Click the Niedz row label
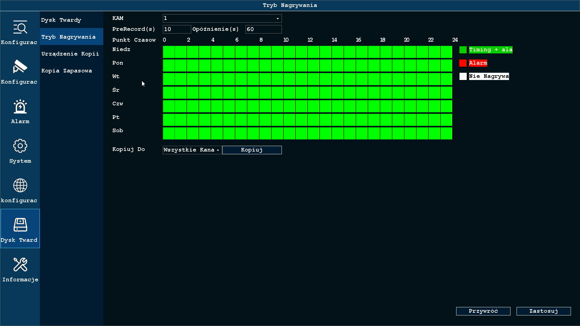This screenshot has width=580, height=326. pyautogui.click(x=121, y=50)
